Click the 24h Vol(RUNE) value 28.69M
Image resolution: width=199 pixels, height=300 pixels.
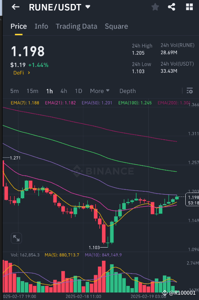pyautogui.click(x=169, y=52)
